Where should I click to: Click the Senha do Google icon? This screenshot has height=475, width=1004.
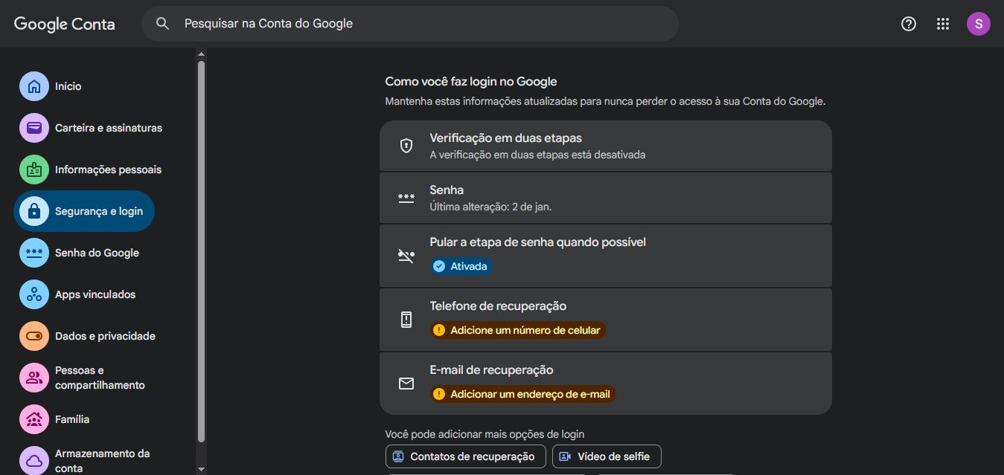click(x=33, y=253)
